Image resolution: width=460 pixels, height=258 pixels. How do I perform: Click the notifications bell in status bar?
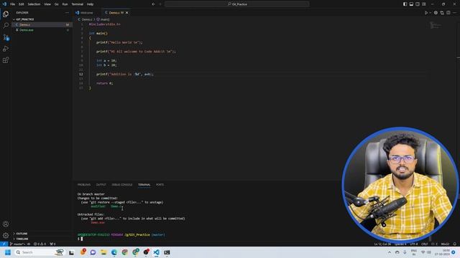(x=455, y=244)
